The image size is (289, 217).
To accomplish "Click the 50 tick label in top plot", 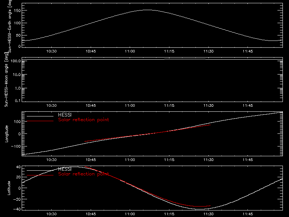I will click(x=18, y=35).
